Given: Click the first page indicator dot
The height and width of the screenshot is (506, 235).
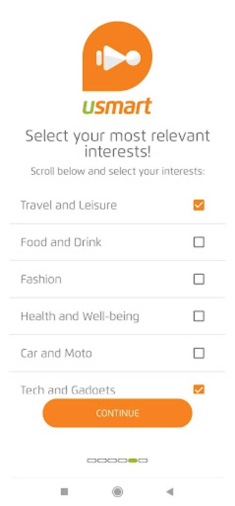Looking at the screenshot, I should point(91,460).
